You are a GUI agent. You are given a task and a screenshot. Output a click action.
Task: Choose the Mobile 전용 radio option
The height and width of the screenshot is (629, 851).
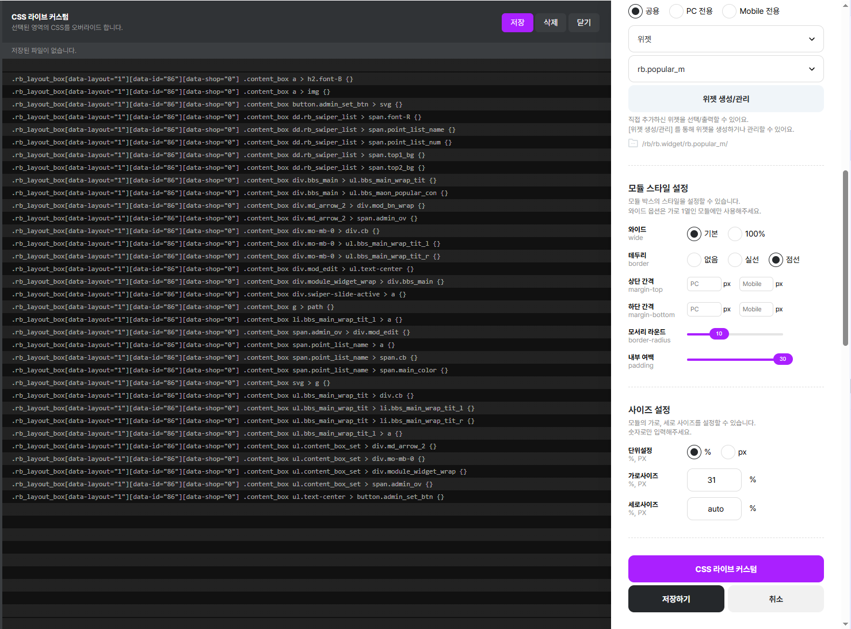click(729, 11)
